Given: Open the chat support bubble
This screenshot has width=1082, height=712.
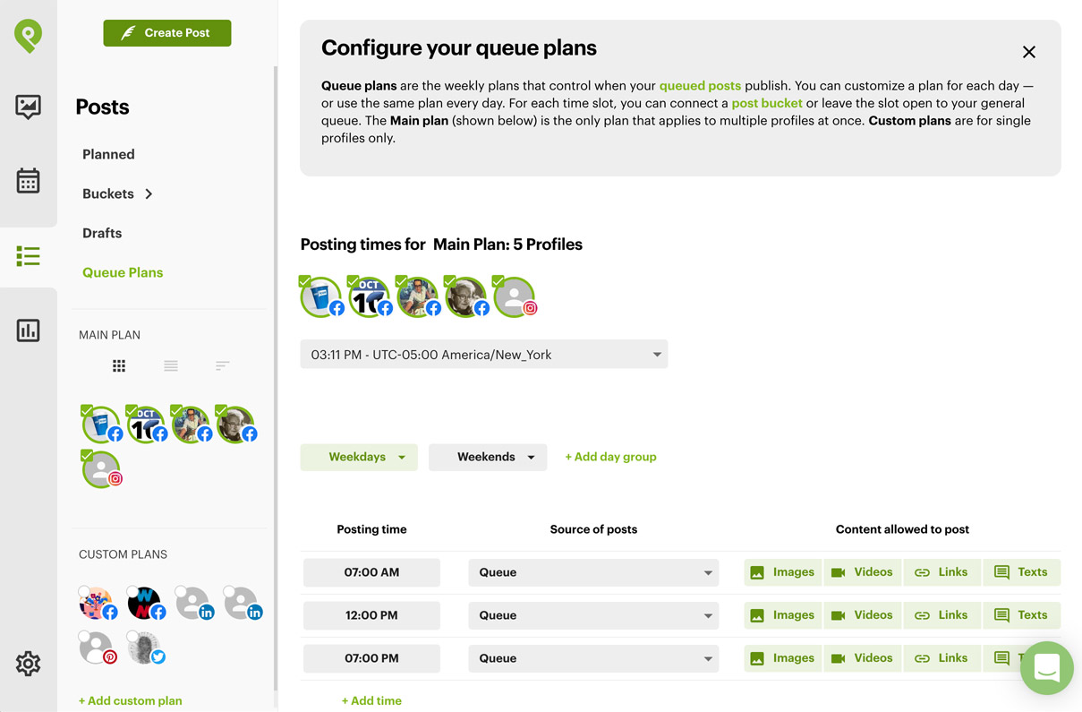Looking at the screenshot, I should (1047, 668).
